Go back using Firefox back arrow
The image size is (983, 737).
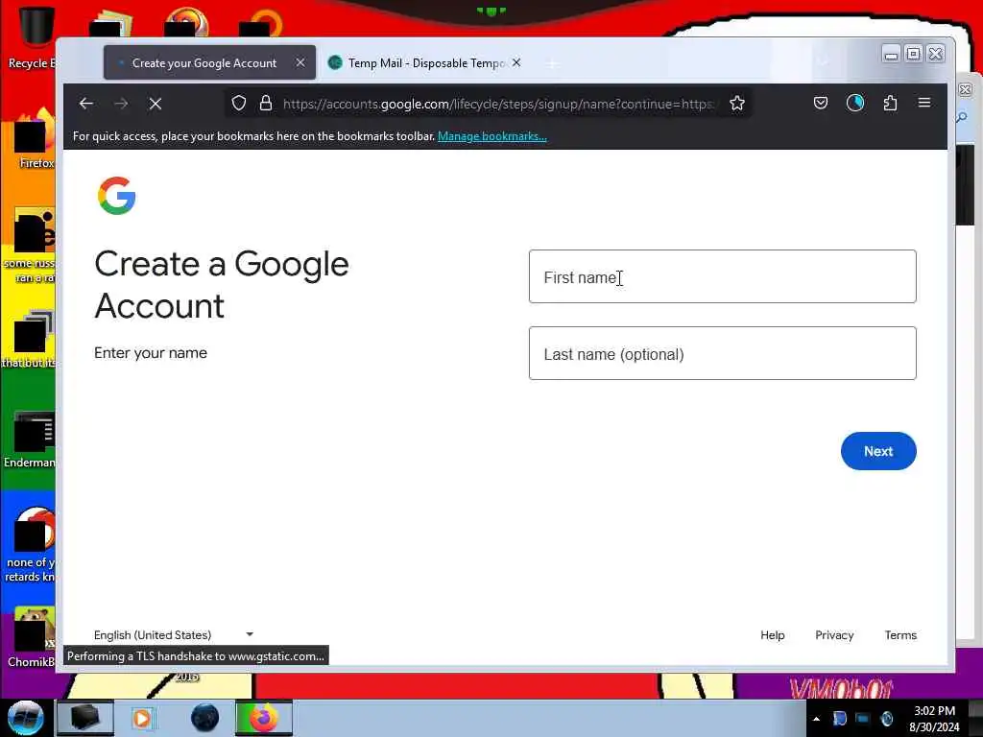coord(86,104)
